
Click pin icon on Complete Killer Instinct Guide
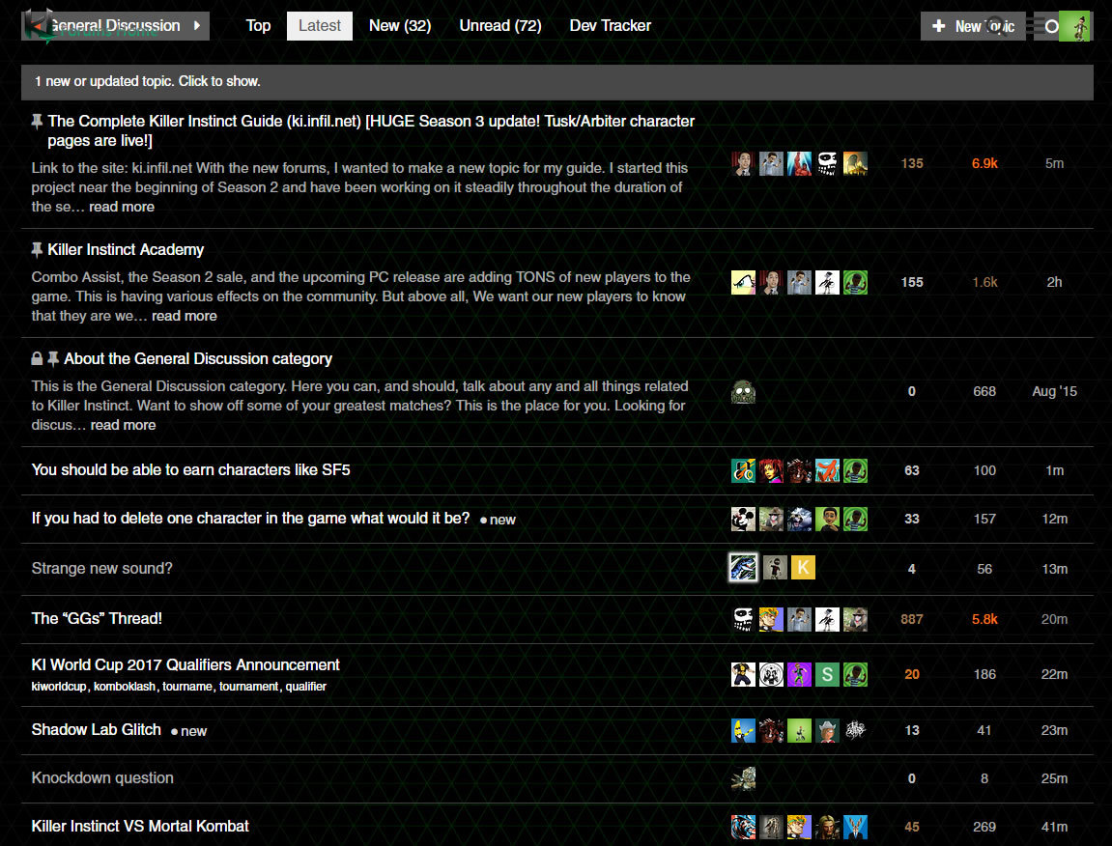pos(37,122)
